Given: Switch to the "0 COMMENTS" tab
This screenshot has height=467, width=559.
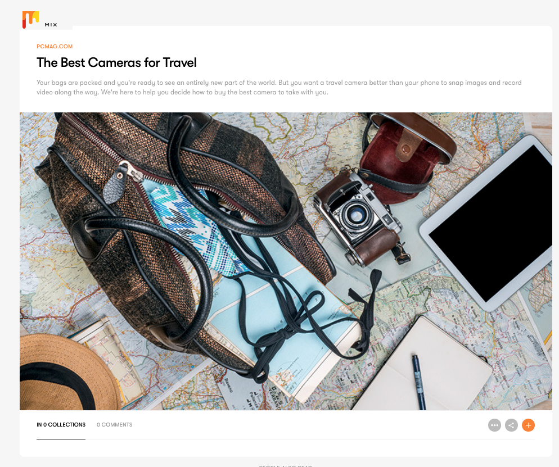Looking at the screenshot, I should [x=114, y=425].
